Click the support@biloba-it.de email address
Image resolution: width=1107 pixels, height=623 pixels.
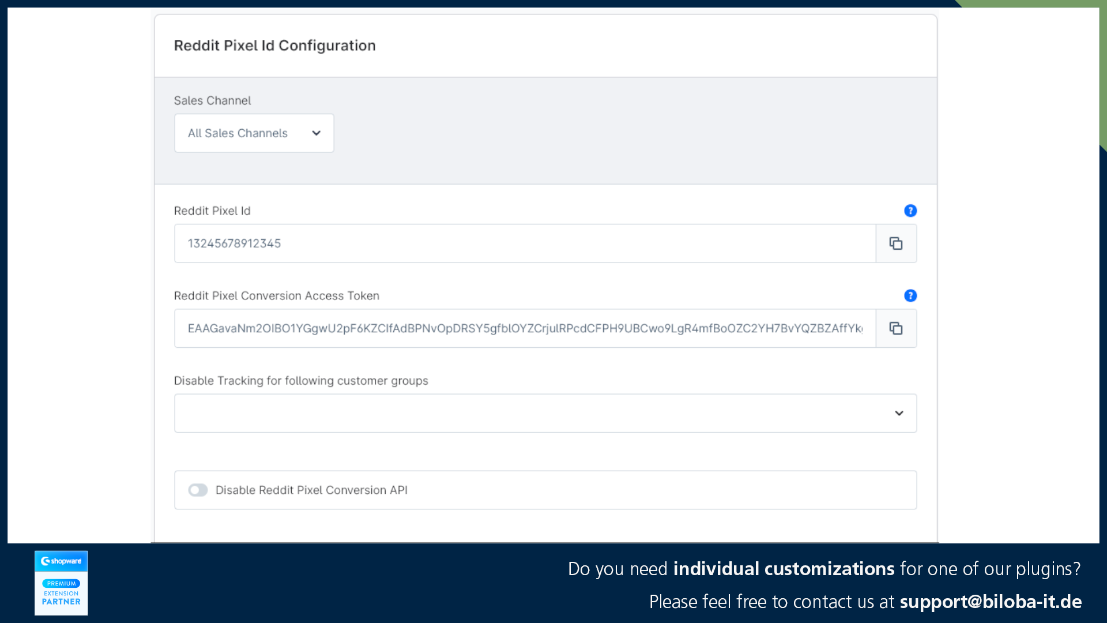click(991, 602)
